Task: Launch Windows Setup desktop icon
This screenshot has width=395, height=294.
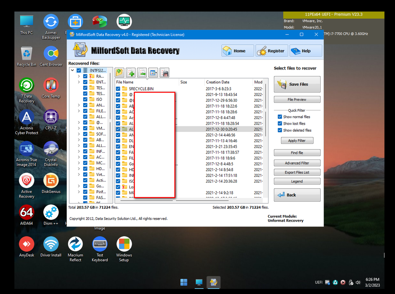Action: click(124, 249)
